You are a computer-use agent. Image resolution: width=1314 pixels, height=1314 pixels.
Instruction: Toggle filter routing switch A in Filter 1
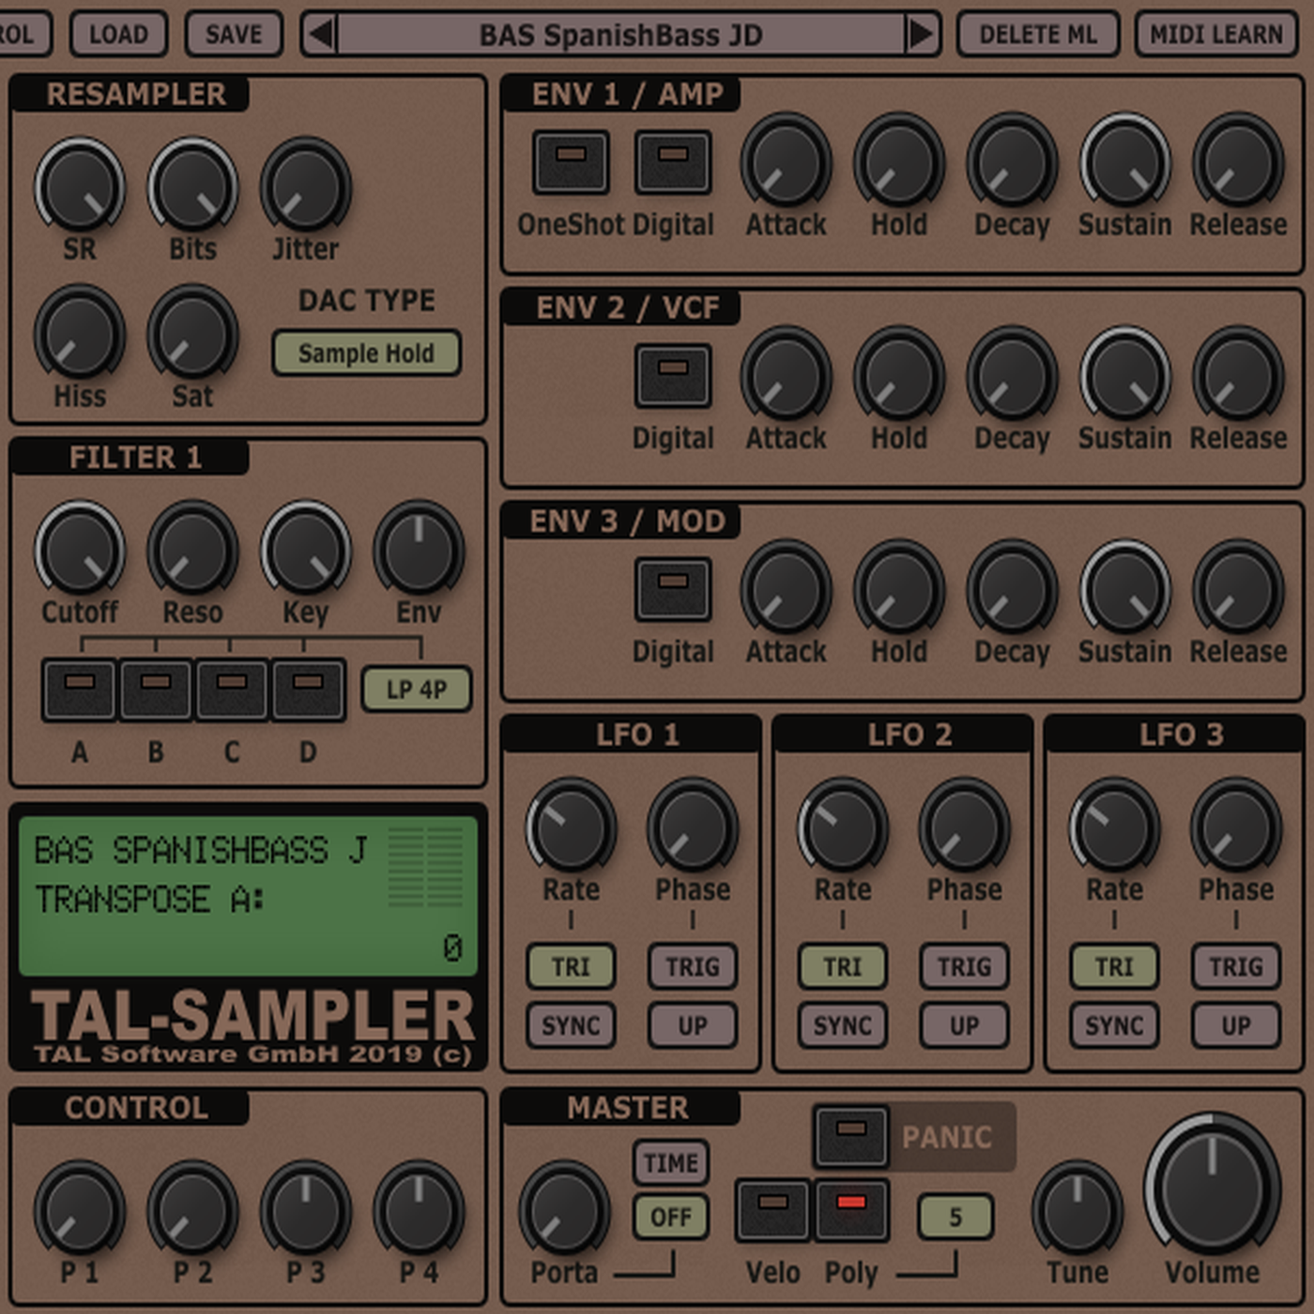tap(79, 688)
